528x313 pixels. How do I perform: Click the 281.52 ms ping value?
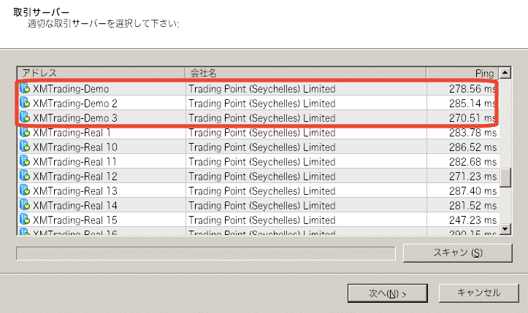tap(472, 206)
